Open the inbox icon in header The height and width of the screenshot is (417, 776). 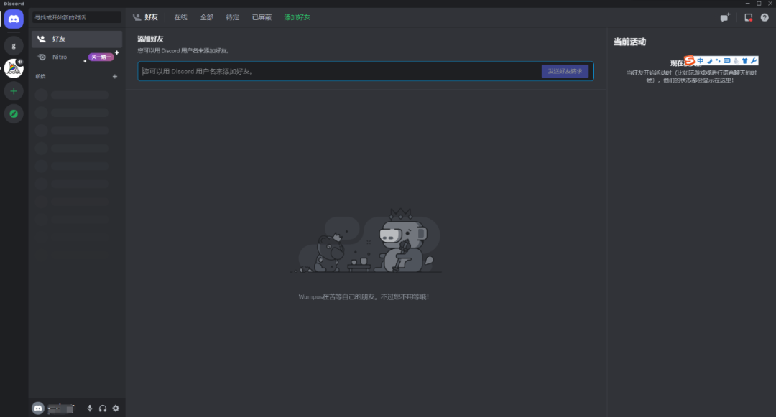coord(748,17)
